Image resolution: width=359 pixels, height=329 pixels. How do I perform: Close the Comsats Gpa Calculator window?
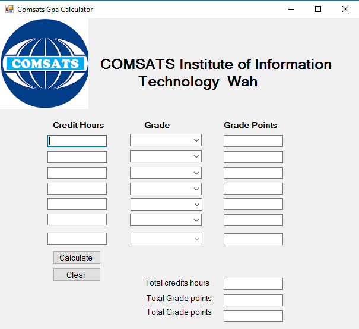pos(345,9)
